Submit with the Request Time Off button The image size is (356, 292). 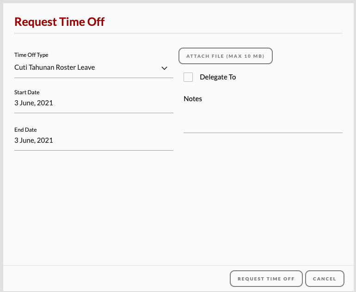tap(266, 279)
